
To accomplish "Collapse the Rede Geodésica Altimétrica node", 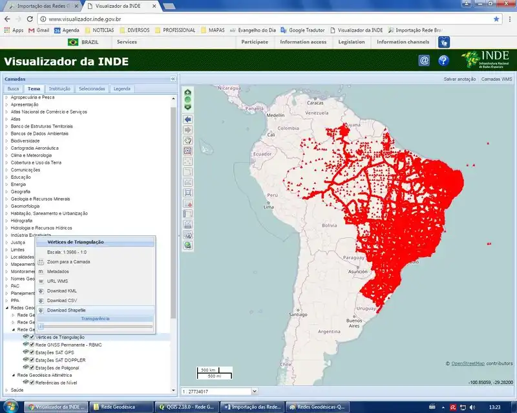I will pos(14,375).
